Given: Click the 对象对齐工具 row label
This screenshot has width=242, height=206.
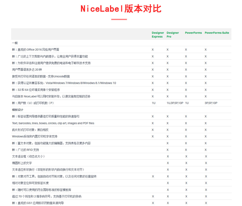Looking at the screenshot, I should [x=54, y=176].
